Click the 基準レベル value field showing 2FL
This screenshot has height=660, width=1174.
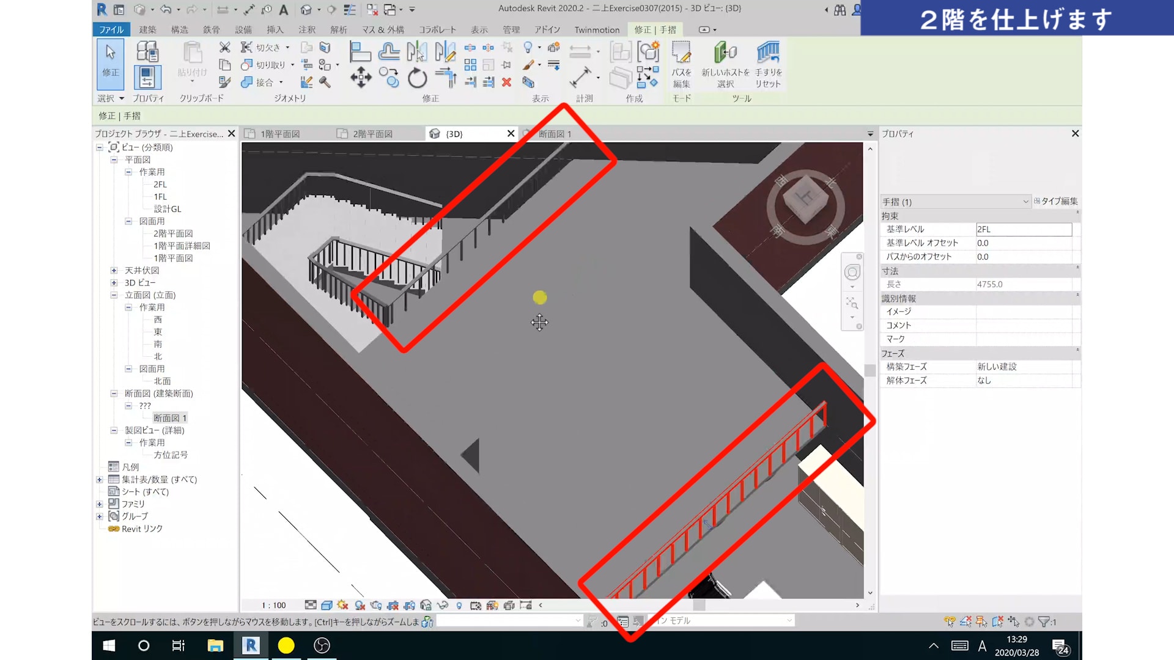[x=1023, y=229]
